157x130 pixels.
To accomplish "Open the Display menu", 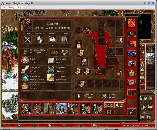I will click(x=11, y=7).
